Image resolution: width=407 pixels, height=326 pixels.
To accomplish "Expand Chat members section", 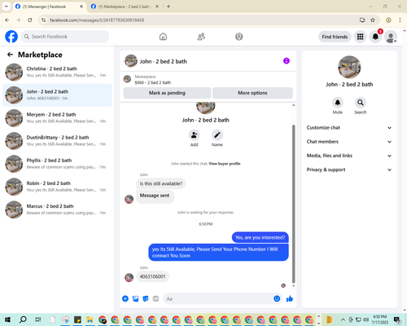I will [x=349, y=142].
